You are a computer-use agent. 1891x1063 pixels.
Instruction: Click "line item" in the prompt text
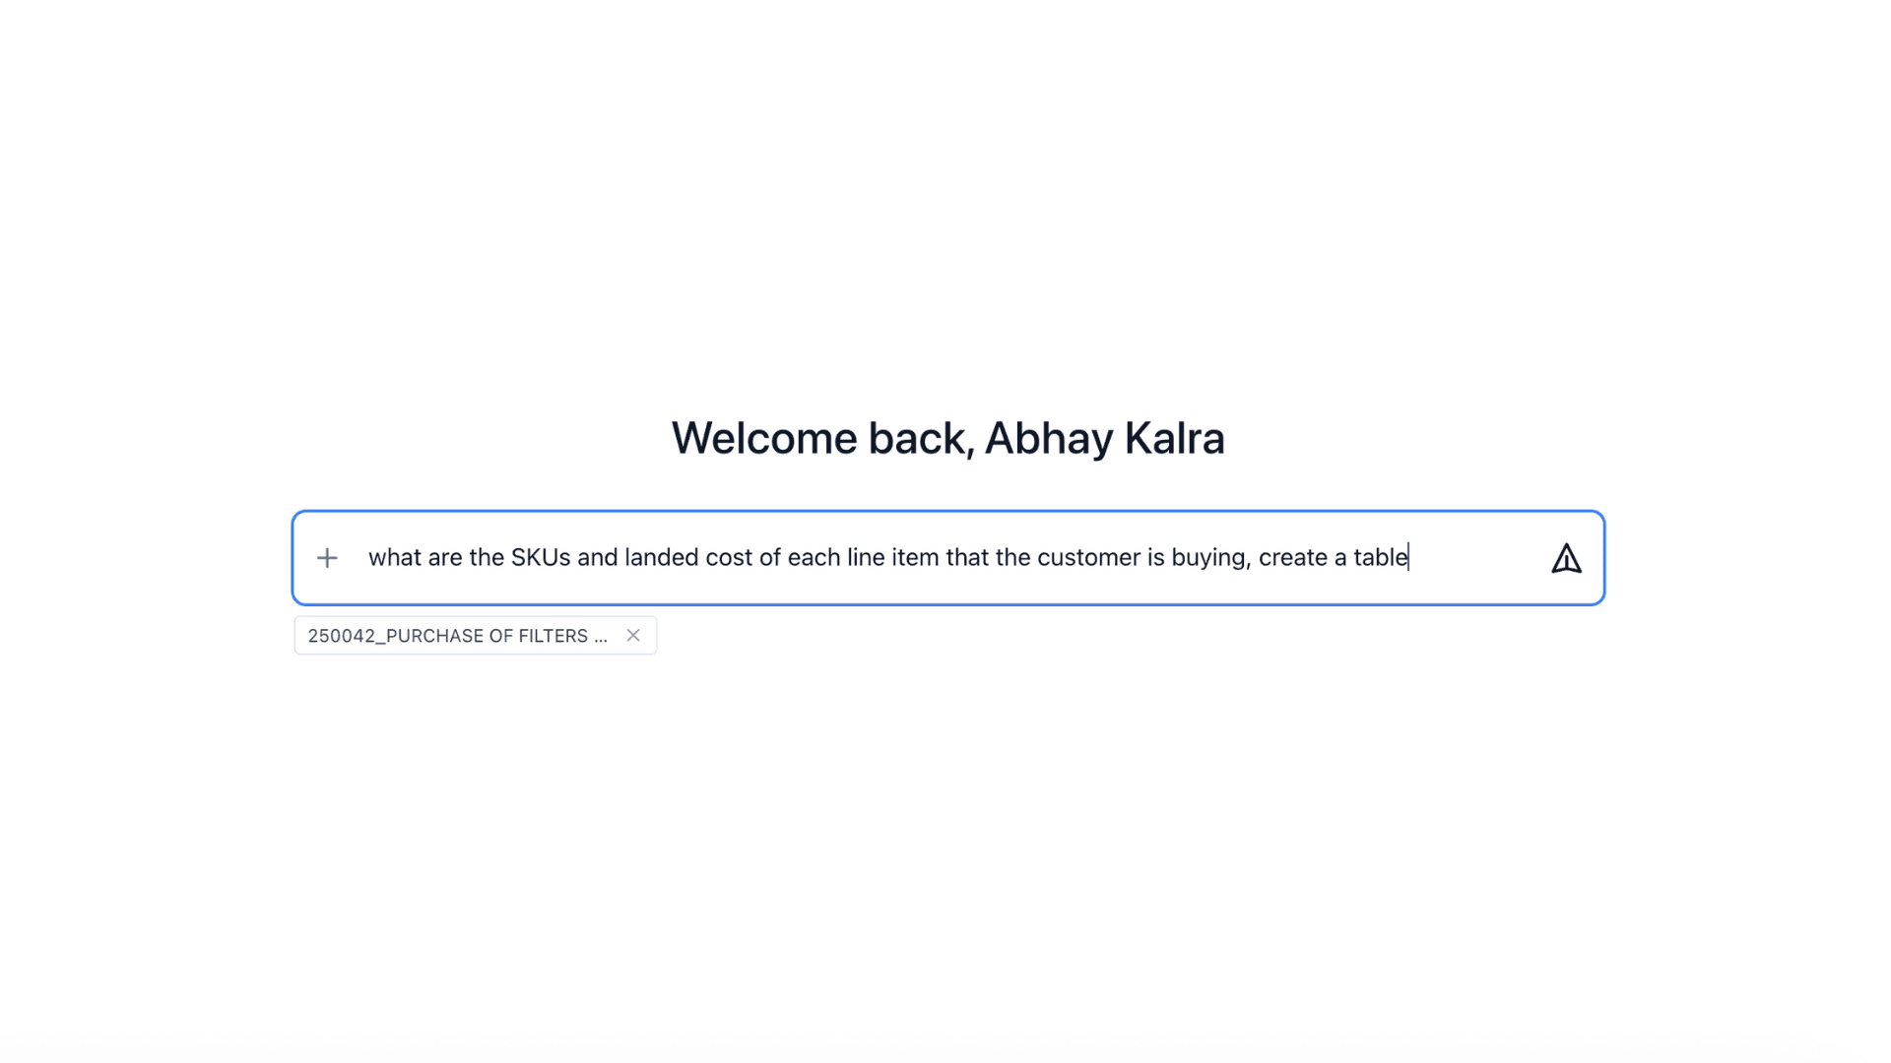click(x=892, y=558)
